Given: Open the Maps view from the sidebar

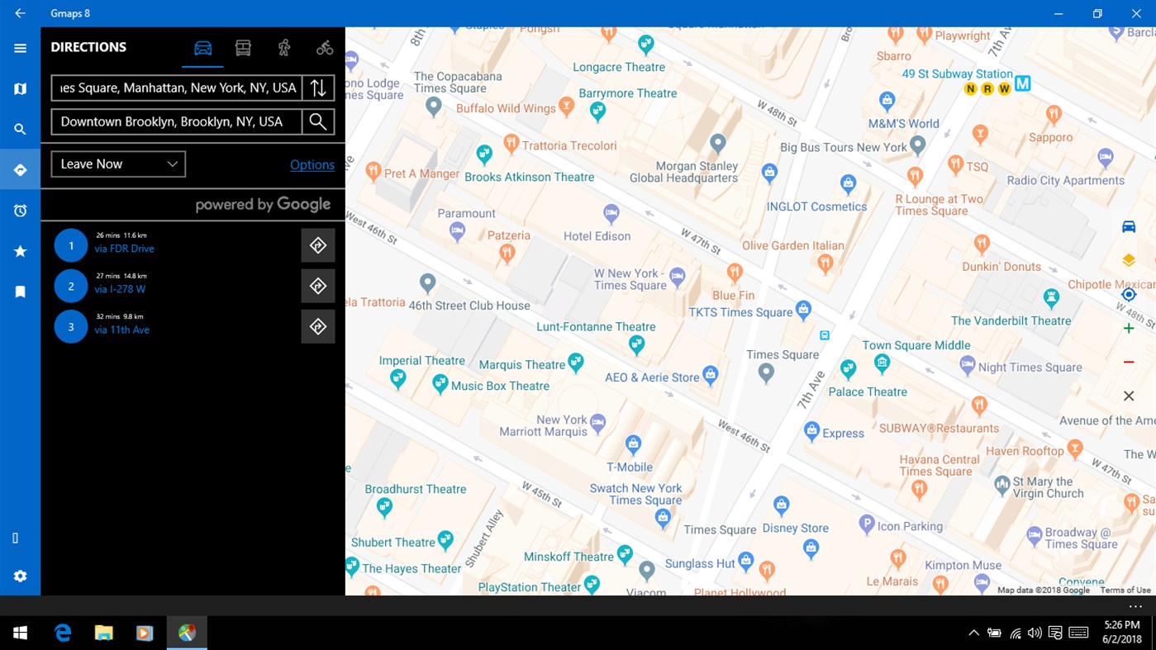Looking at the screenshot, I should 19,88.
